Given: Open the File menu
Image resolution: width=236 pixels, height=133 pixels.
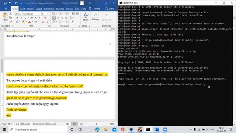Looking at the screenshot, I should (x=5, y=9).
